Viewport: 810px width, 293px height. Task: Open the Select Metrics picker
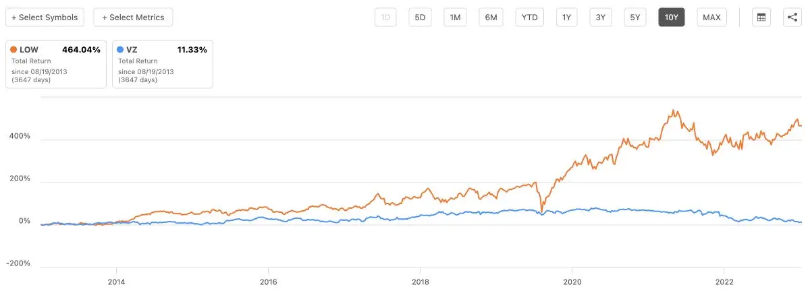pos(133,18)
